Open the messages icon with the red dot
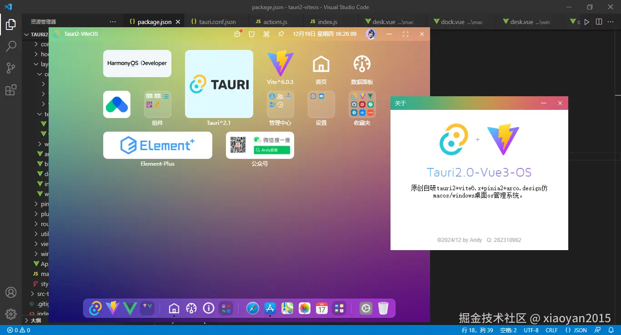This screenshot has height=335, width=621. point(237,34)
